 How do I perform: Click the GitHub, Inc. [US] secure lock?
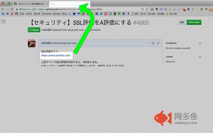click(x=26, y=9)
